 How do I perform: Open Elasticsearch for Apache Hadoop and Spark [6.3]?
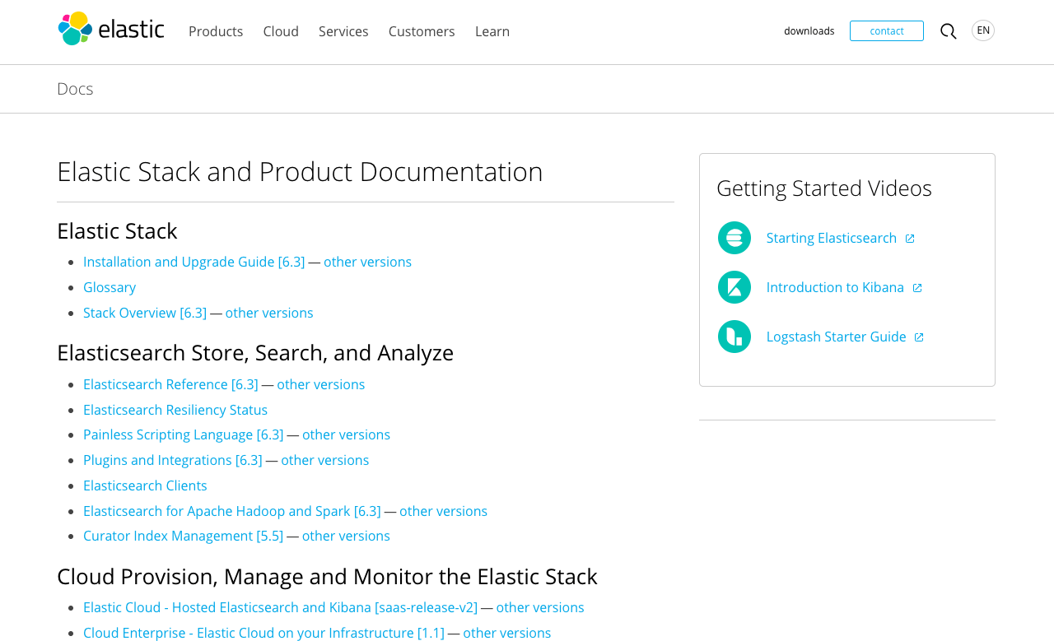click(232, 511)
